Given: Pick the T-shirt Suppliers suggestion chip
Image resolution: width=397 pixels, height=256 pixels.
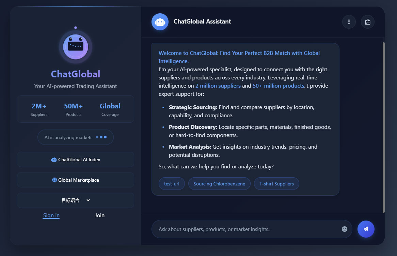Looking at the screenshot, I should click(x=276, y=184).
